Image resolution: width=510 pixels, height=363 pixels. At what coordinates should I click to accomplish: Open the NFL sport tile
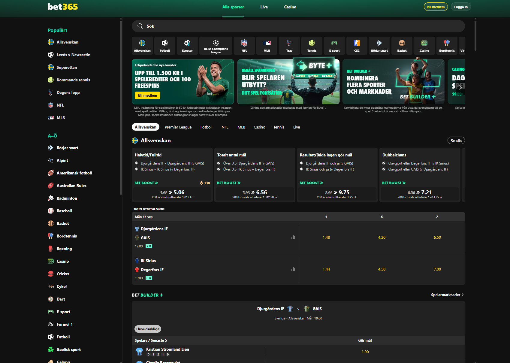tap(244, 46)
